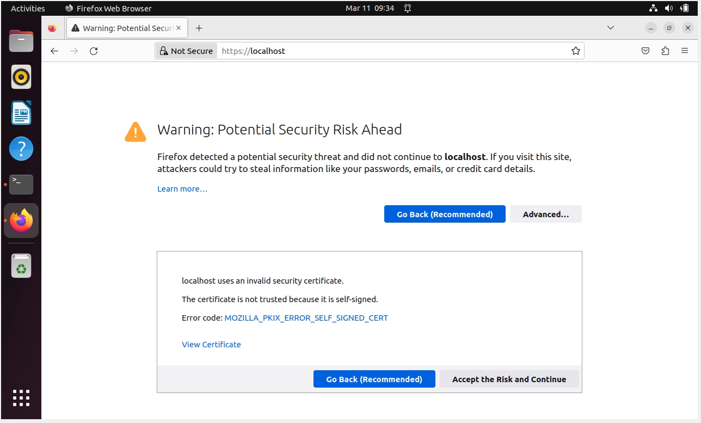
Task: Go back using the back arrow
Action: click(54, 51)
